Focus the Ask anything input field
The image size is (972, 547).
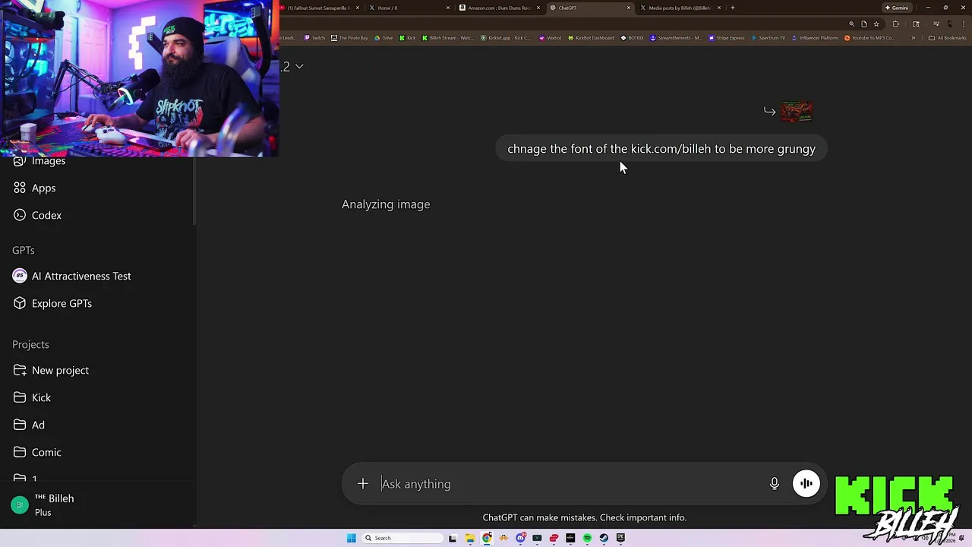coord(570,484)
